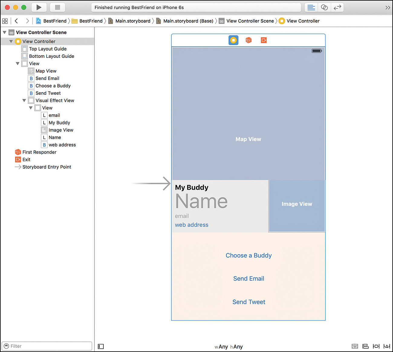Collapse top-level View disclosure triangle
Image resolution: width=393 pixels, height=352 pixels.
click(18, 64)
